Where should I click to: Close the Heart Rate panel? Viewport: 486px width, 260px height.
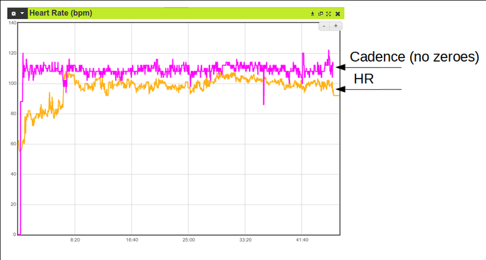pyautogui.click(x=338, y=13)
